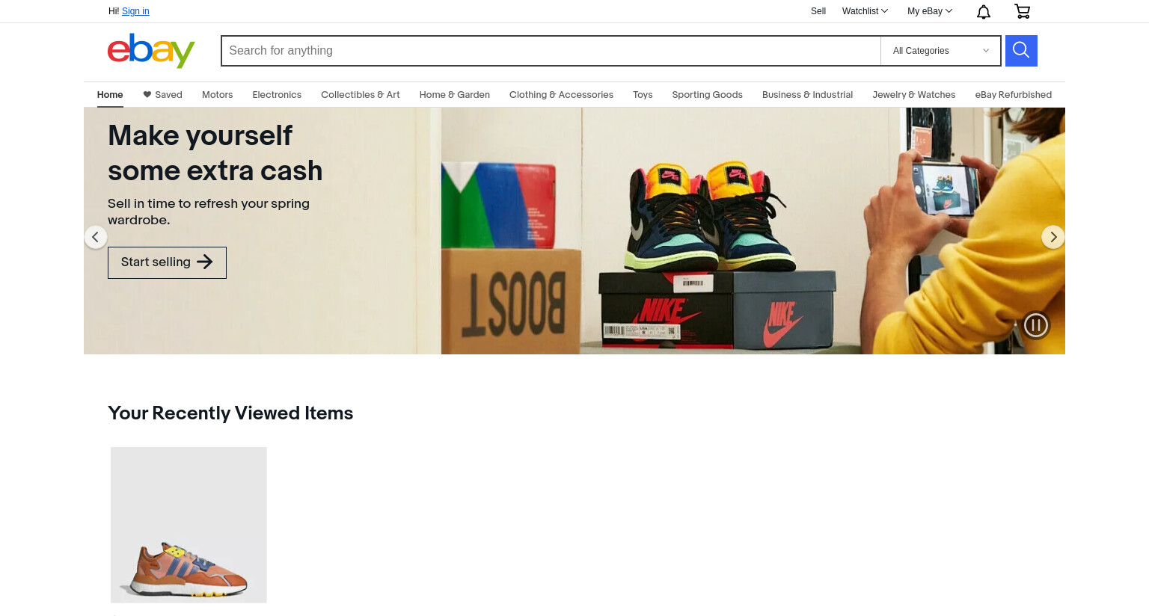Open the Saved heart tab
Image resolution: width=1149 pixels, height=616 pixels.
pos(163,95)
